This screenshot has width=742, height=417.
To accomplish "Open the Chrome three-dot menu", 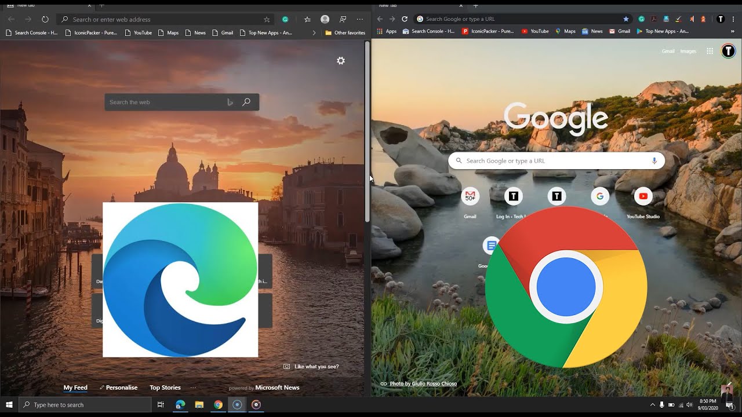I will [734, 19].
